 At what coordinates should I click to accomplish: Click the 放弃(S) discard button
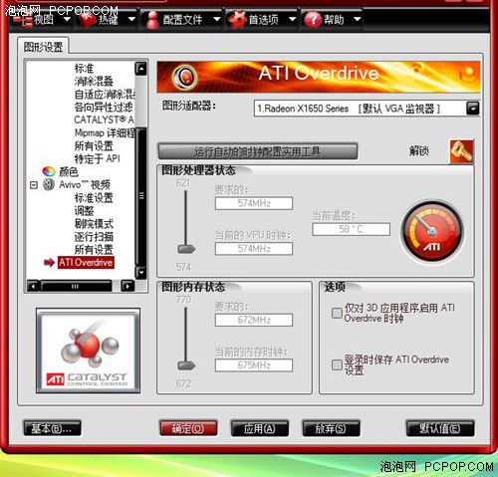pyautogui.click(x=331, y=428)
